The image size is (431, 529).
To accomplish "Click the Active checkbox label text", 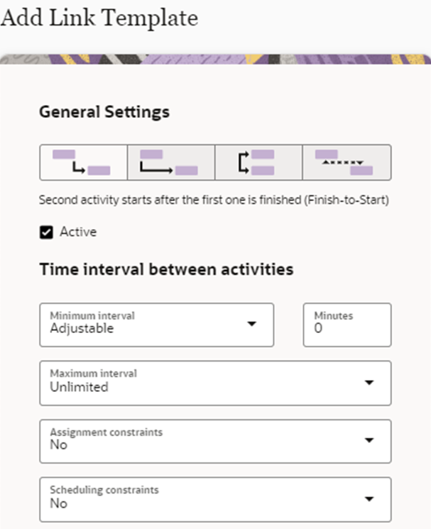I will 78,231.
